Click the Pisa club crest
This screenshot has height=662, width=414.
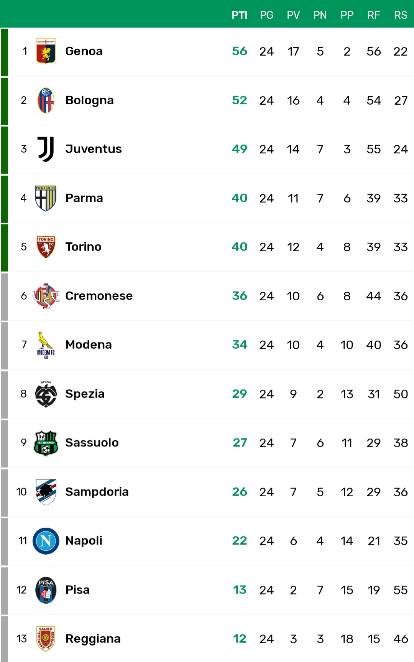(x=46, y=590)
